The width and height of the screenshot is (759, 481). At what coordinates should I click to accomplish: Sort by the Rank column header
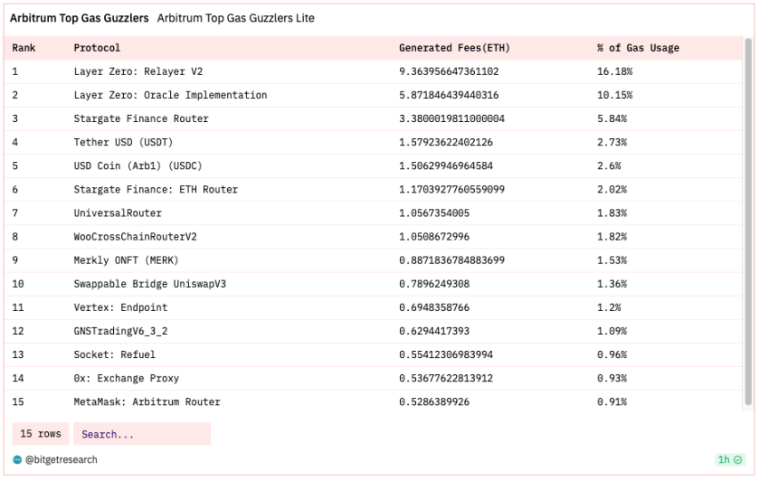[x=24, y=48]
